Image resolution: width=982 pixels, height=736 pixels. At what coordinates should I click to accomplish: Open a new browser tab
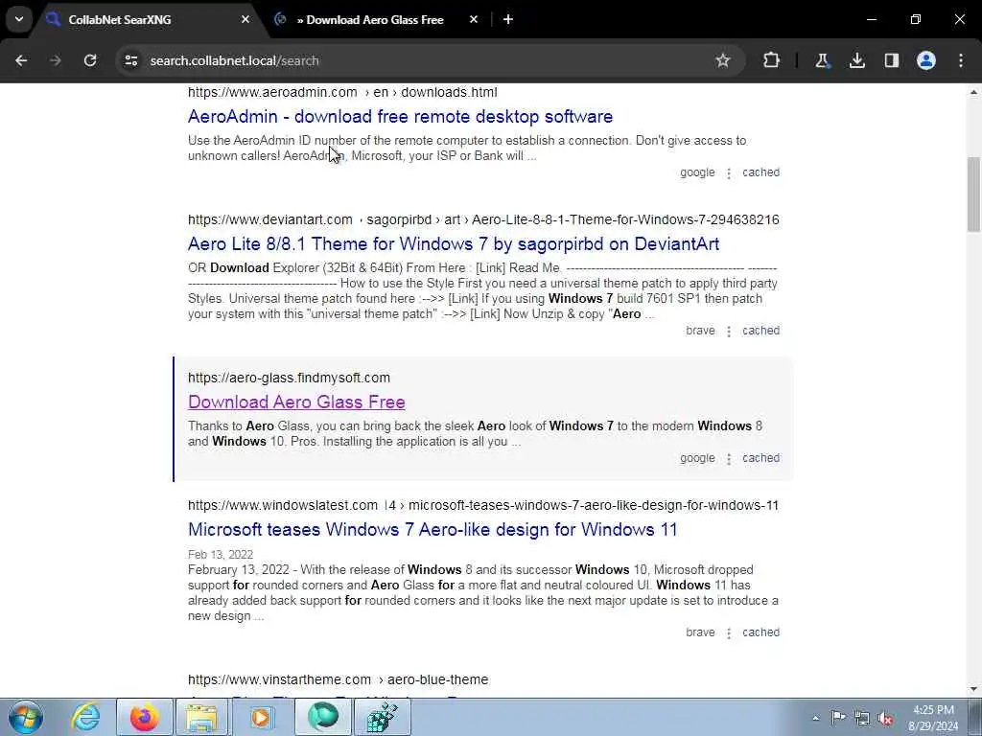(508, 19)
